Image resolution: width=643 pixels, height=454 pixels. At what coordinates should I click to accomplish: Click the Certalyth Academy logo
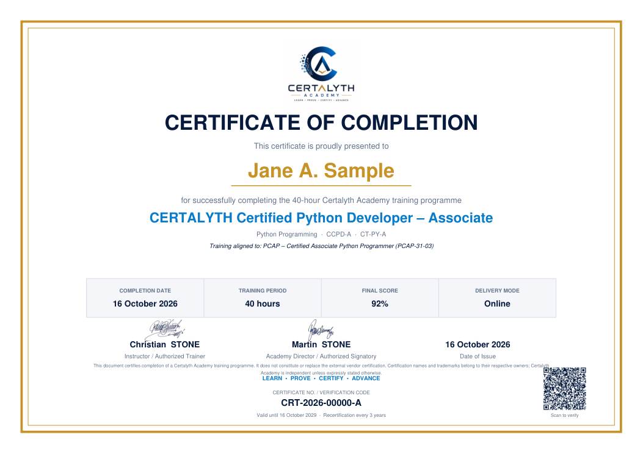tap(321, 74)
